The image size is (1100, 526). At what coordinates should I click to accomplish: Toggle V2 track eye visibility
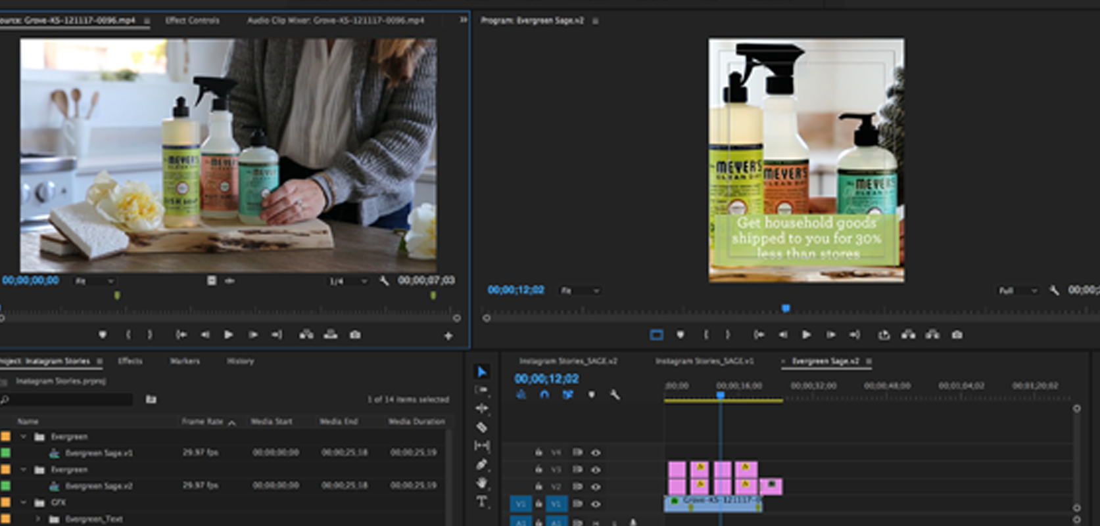[596, 487]
